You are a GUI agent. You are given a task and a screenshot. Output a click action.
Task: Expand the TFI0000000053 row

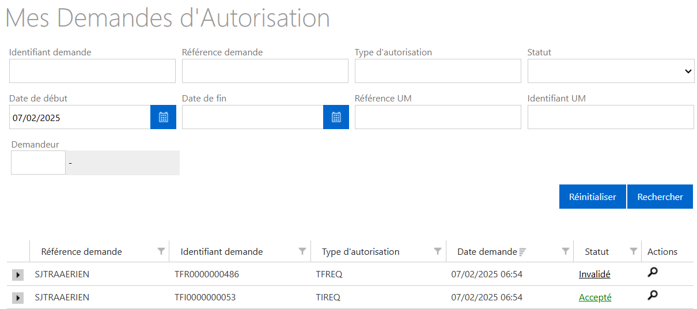point(18,298)
